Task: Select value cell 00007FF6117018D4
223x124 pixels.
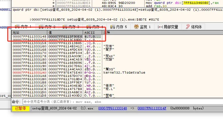Action: (65, 79)
